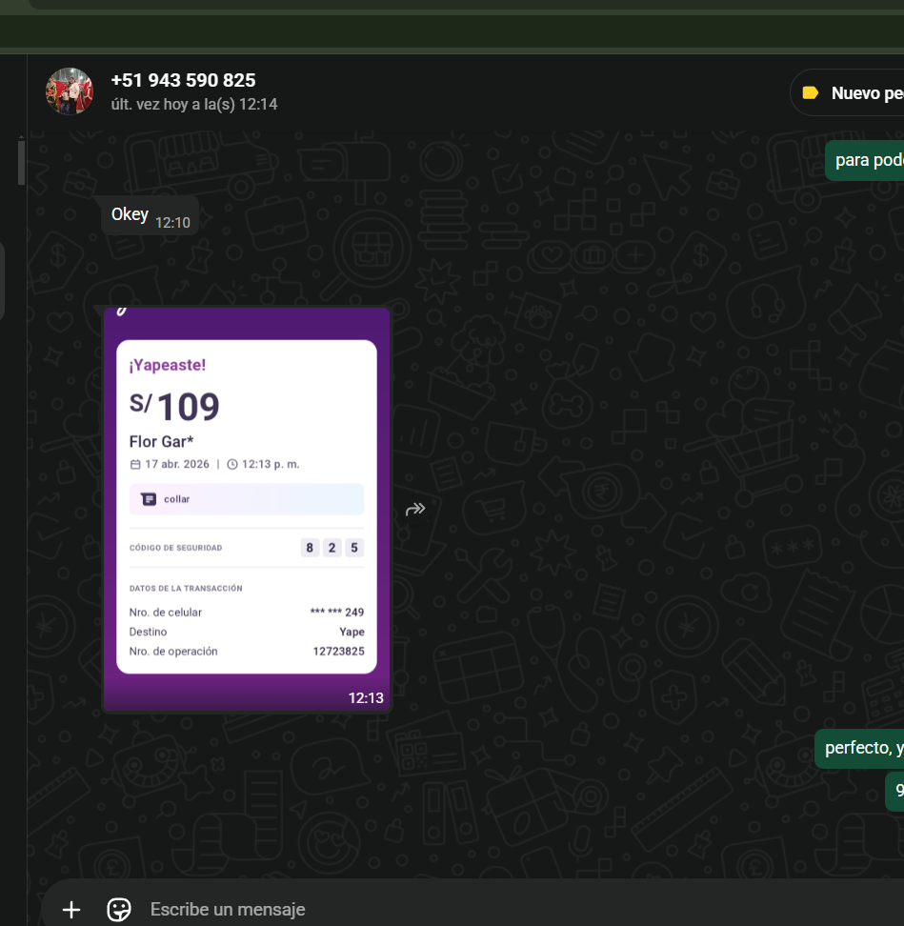Click the collar note icon in receipt
Image resolution: width=904 pixels, height=926 pixels.
(149, 499)
